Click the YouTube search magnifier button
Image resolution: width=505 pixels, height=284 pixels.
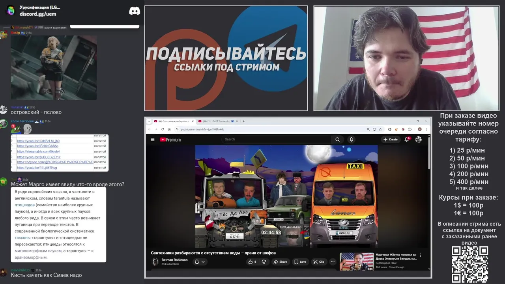pyautogui.click(x=337, y=139)
